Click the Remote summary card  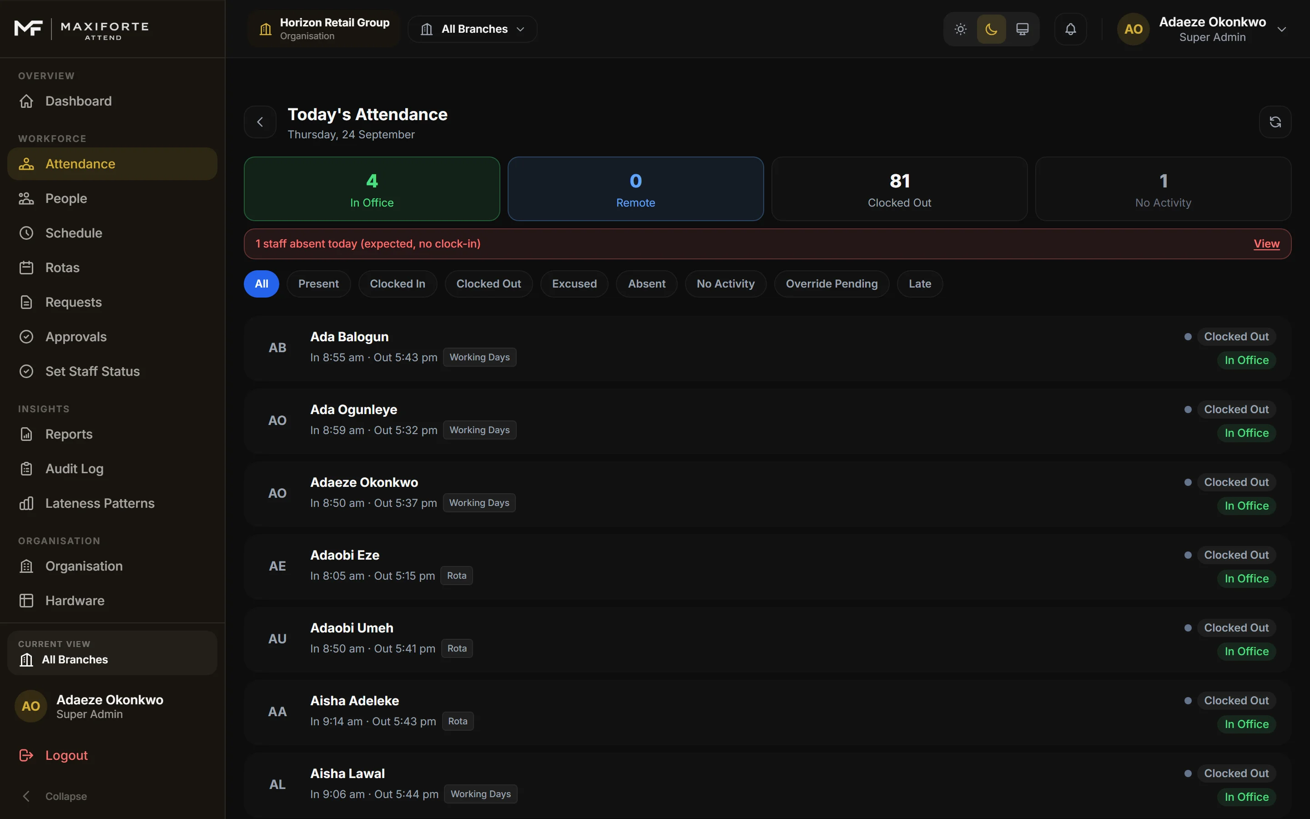635,189
